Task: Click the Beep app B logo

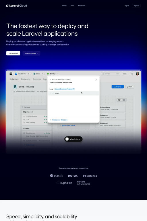Action: [x=15, y=87]
